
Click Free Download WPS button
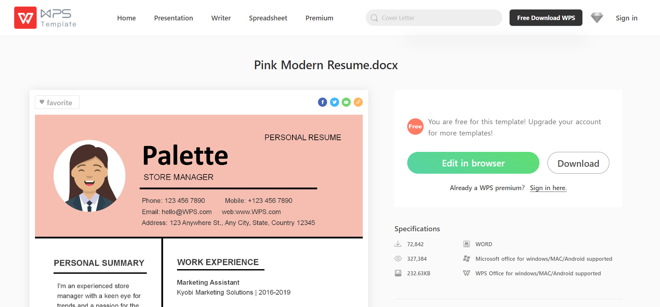546,18
